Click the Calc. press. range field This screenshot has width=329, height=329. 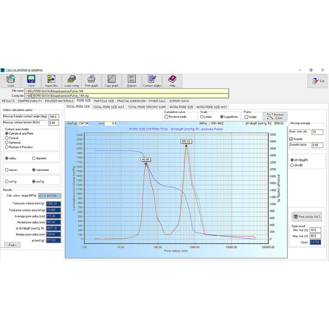[x=50, y=196]
